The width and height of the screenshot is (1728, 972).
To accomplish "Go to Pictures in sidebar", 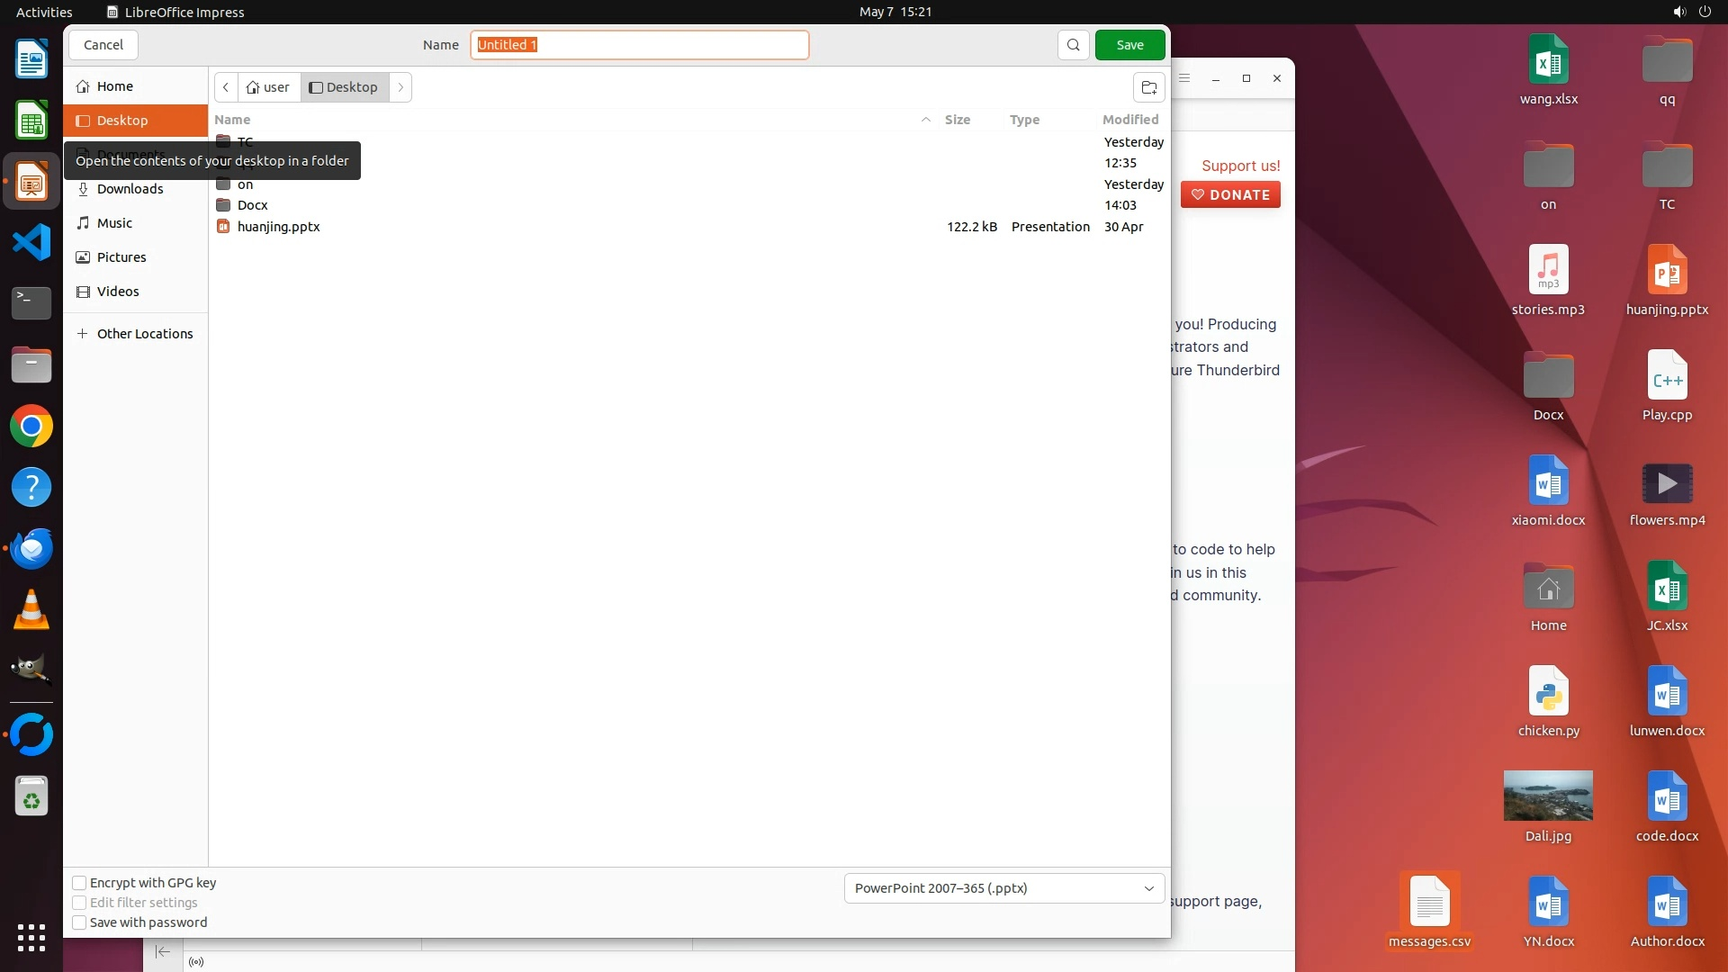I will (121, 257).
